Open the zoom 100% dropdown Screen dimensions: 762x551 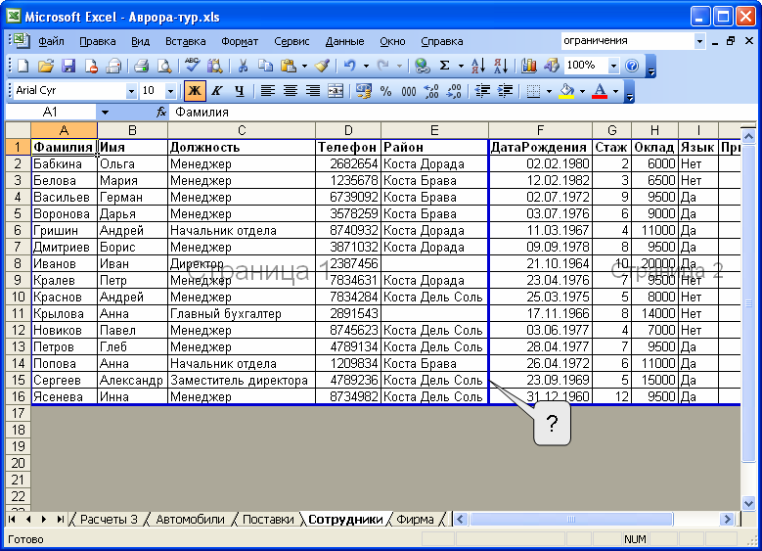point(613,66)
